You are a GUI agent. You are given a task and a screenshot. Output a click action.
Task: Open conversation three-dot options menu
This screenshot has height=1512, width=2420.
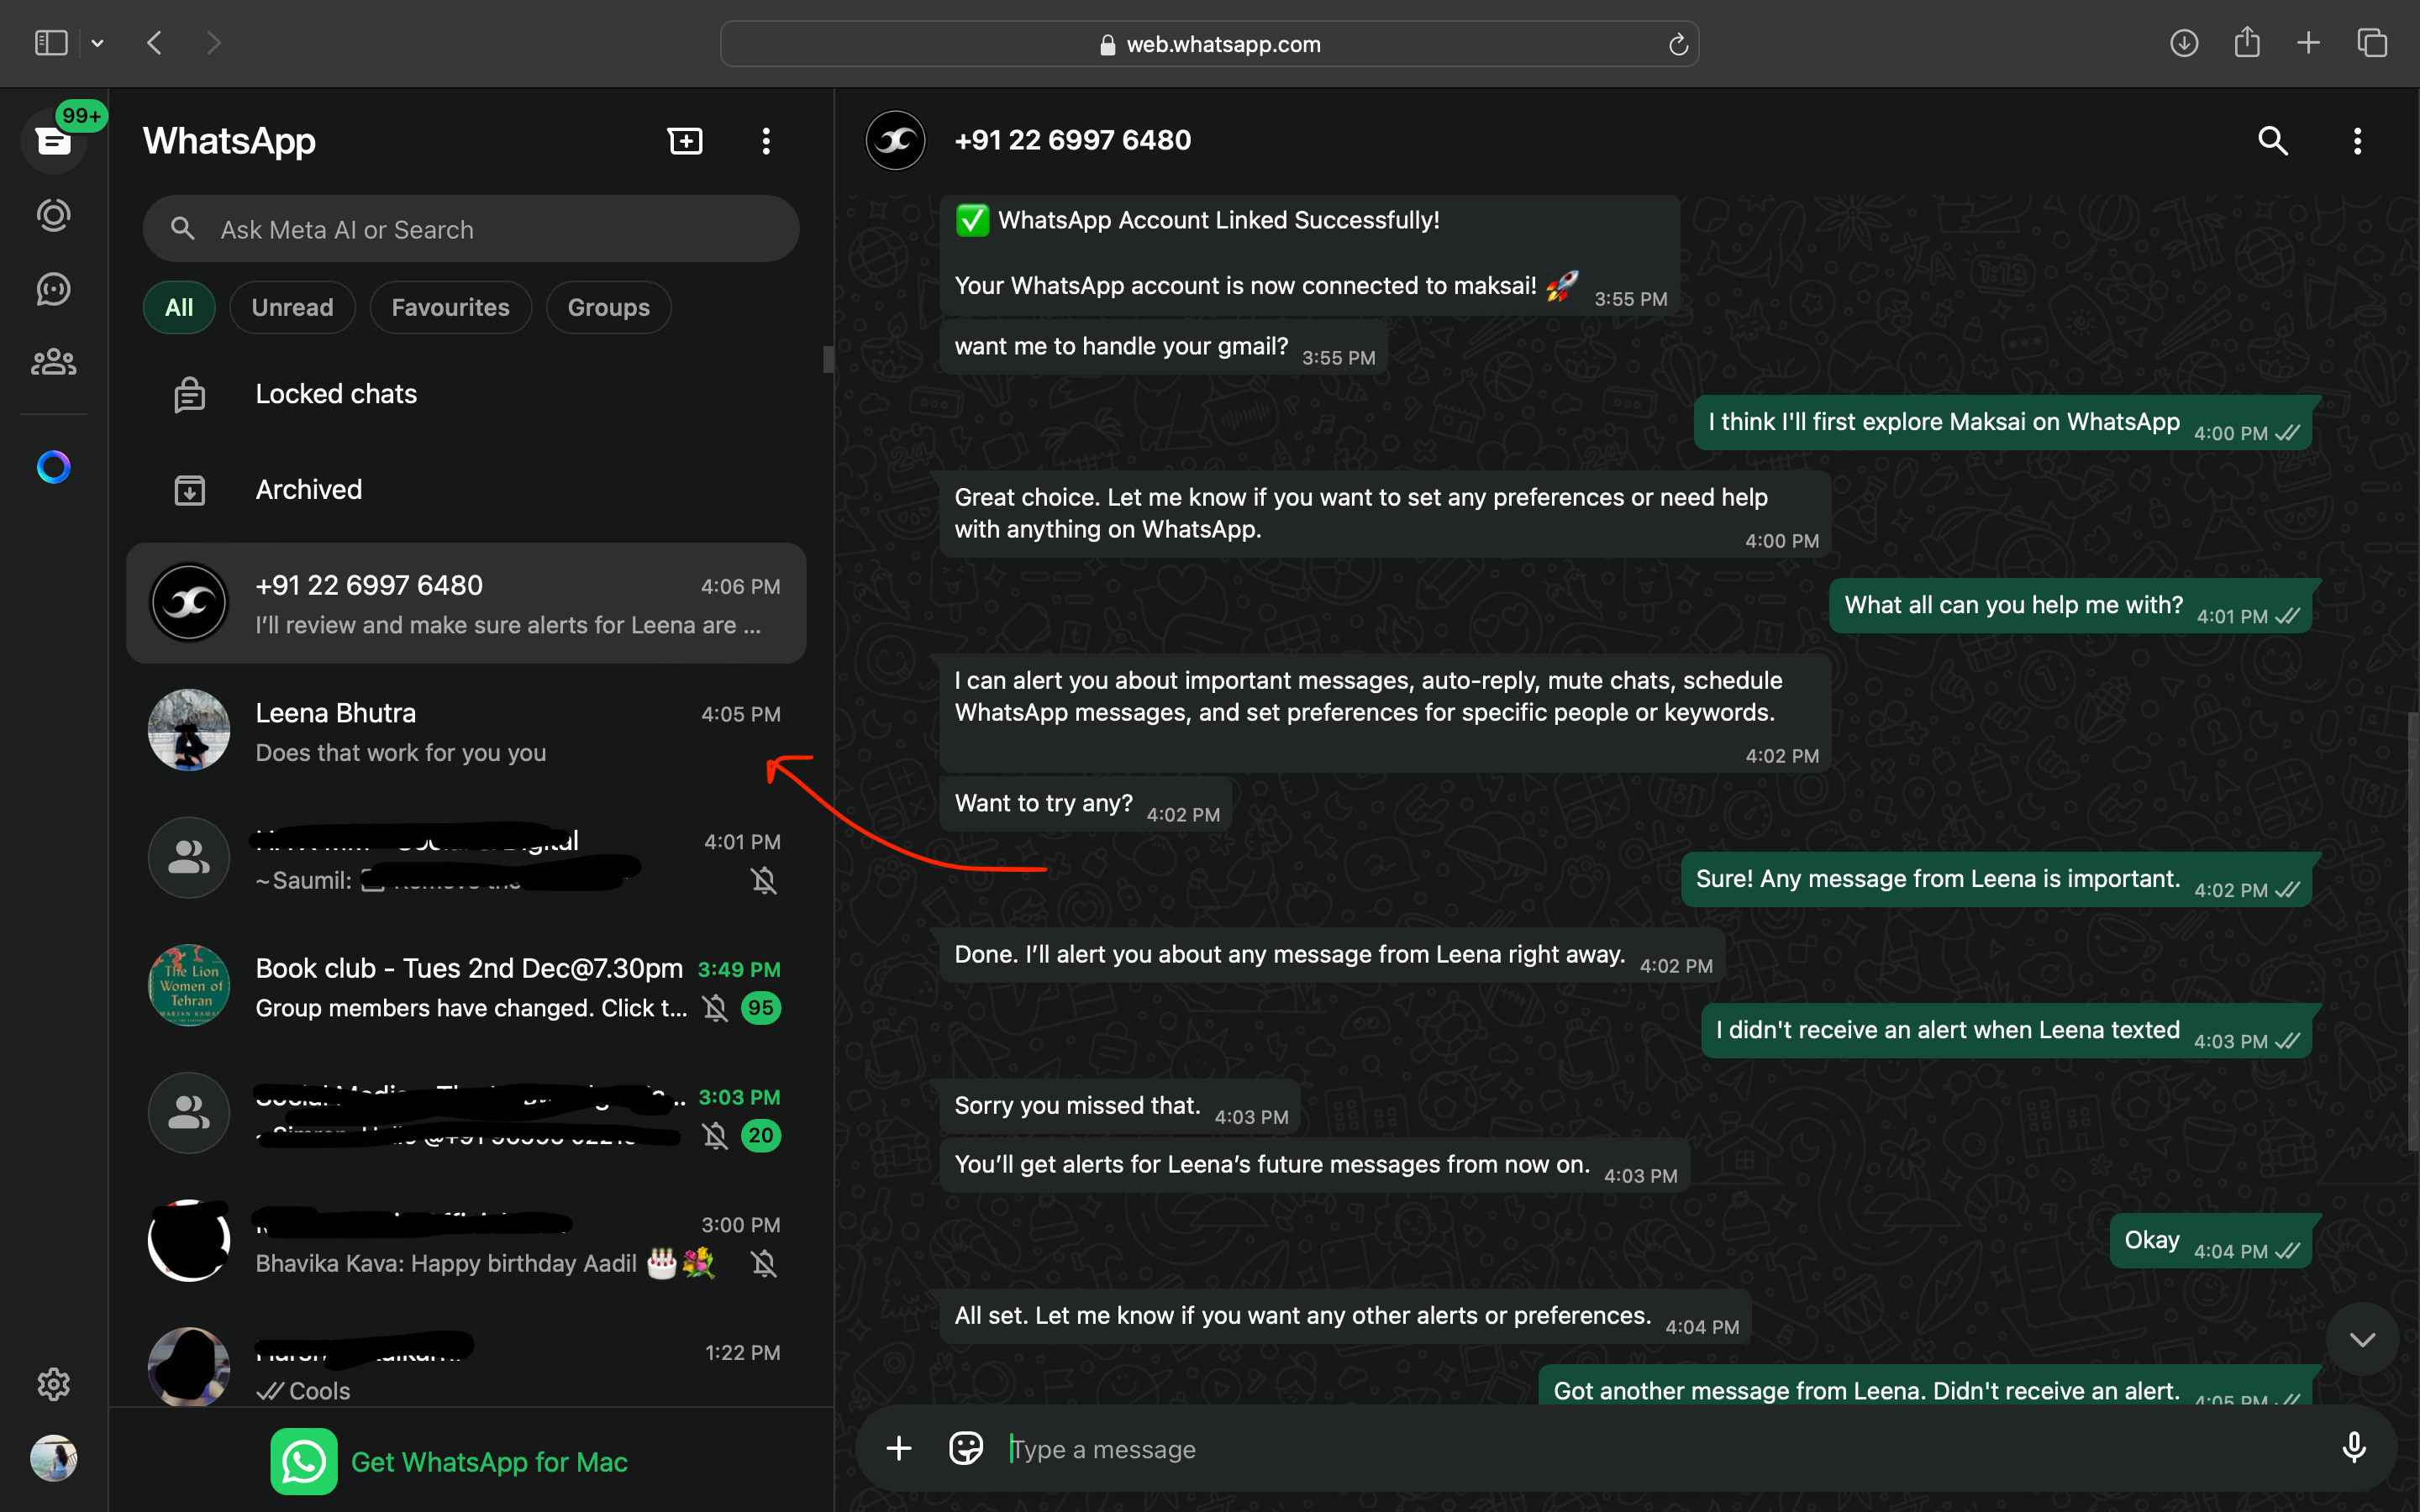[x=2357, y=141]
